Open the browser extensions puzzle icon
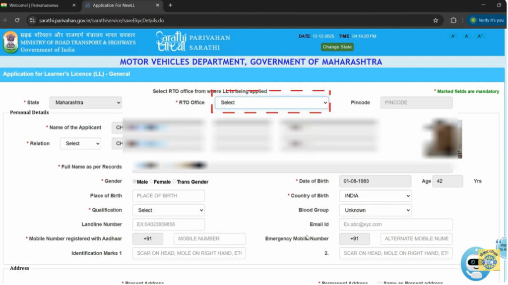This screenshot has width=508, height=285. [x=453, y=20]
